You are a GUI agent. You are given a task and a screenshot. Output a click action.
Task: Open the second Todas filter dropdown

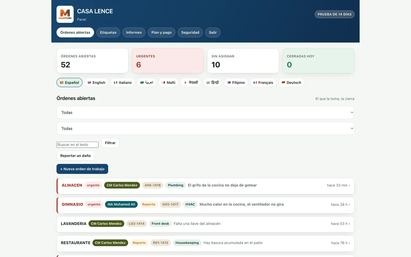pyautogui.click(x=206, y=129)
